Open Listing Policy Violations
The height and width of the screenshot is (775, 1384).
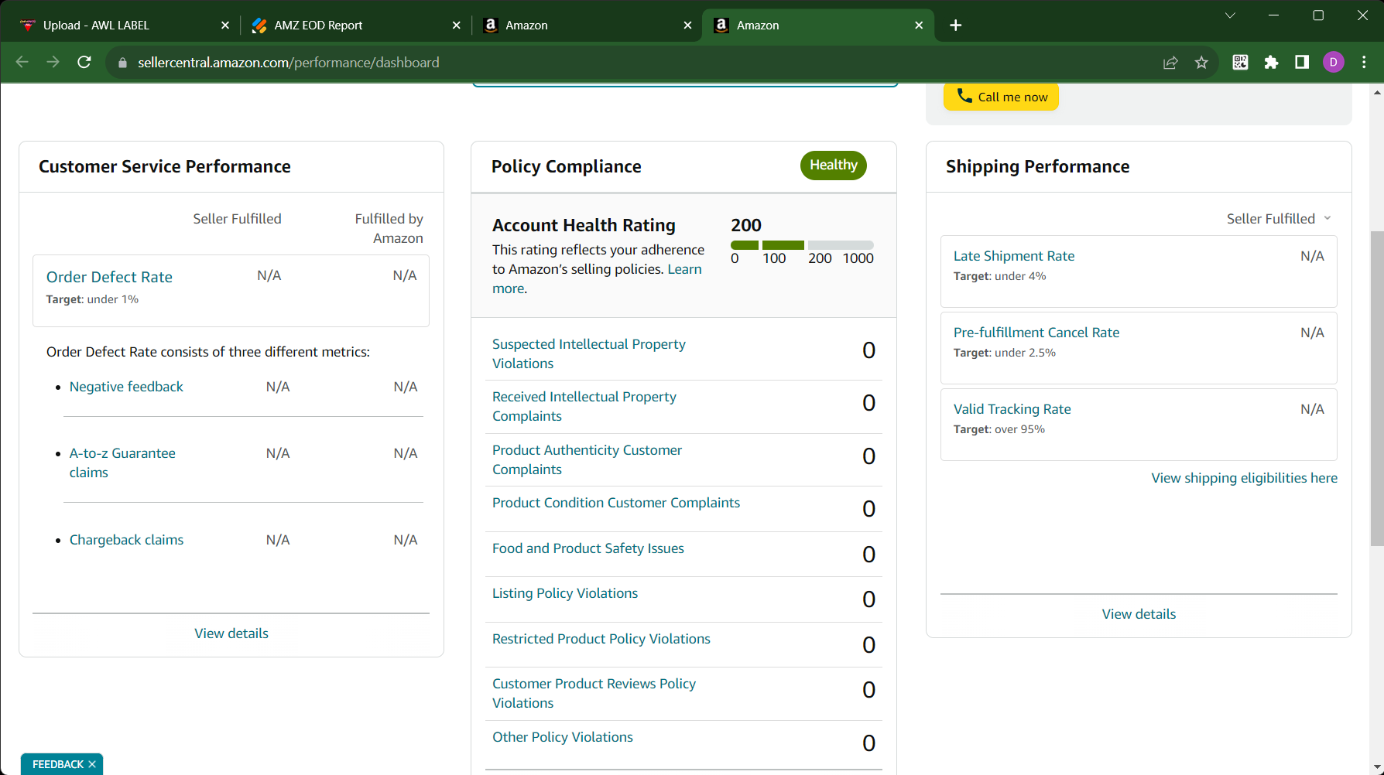click(x=565, y=593)
